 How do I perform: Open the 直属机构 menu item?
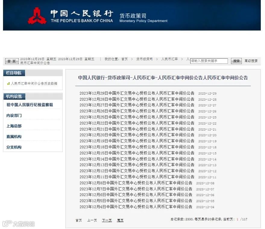point(14,137)
